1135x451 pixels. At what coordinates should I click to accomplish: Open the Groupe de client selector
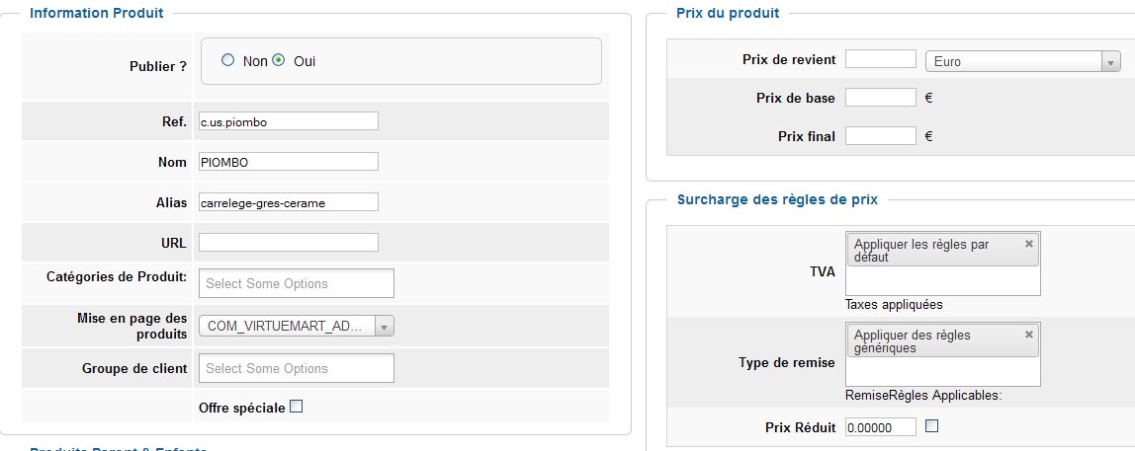click(x=297, y=368)
